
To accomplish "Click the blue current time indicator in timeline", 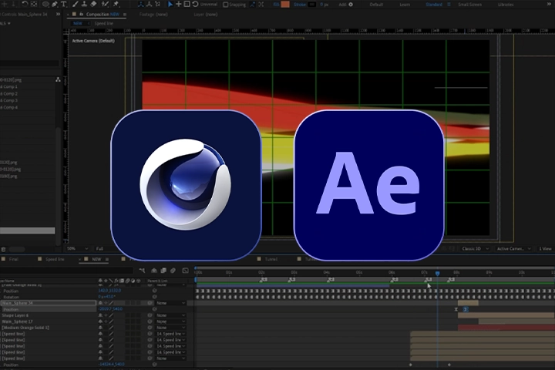I will click(438, 274).
